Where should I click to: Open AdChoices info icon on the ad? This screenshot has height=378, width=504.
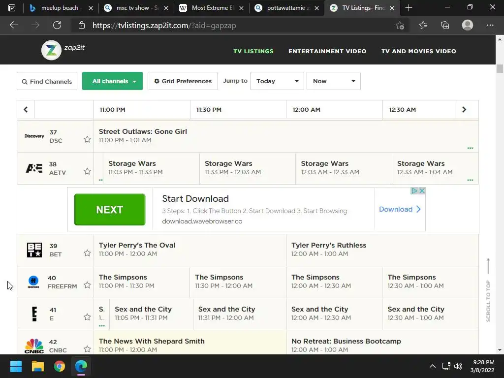414,190
